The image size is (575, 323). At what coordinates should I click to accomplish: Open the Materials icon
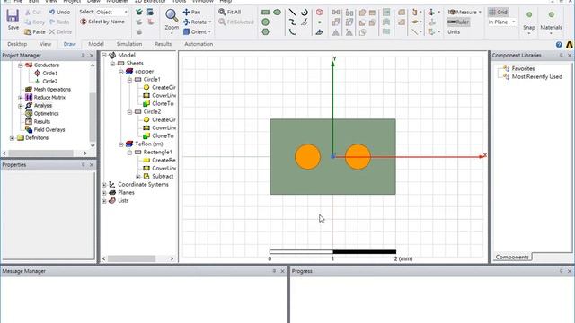pyautogui.click(x=551, y=14)
